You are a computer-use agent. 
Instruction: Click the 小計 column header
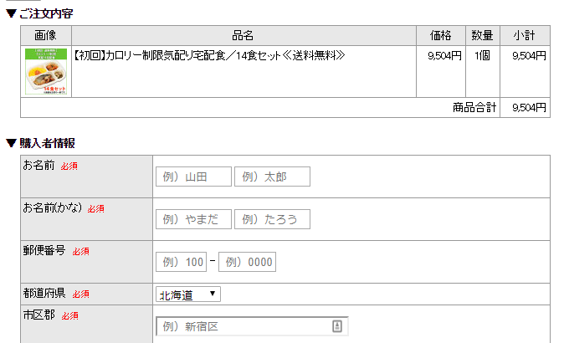click(x=525, y=35)
